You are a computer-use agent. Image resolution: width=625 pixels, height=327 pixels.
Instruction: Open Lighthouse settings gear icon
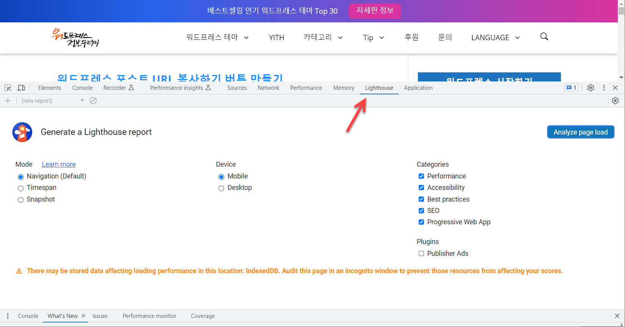coord(615,101)
